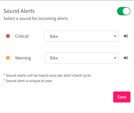The width and height of the screenshot is (134, 113).
Task: Click the 'unique to user' footnote
Action: pyautogui.click(x=28, y=81)
